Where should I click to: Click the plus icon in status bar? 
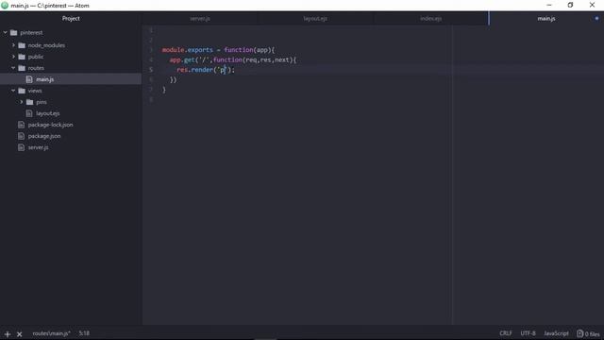(8, 334)
